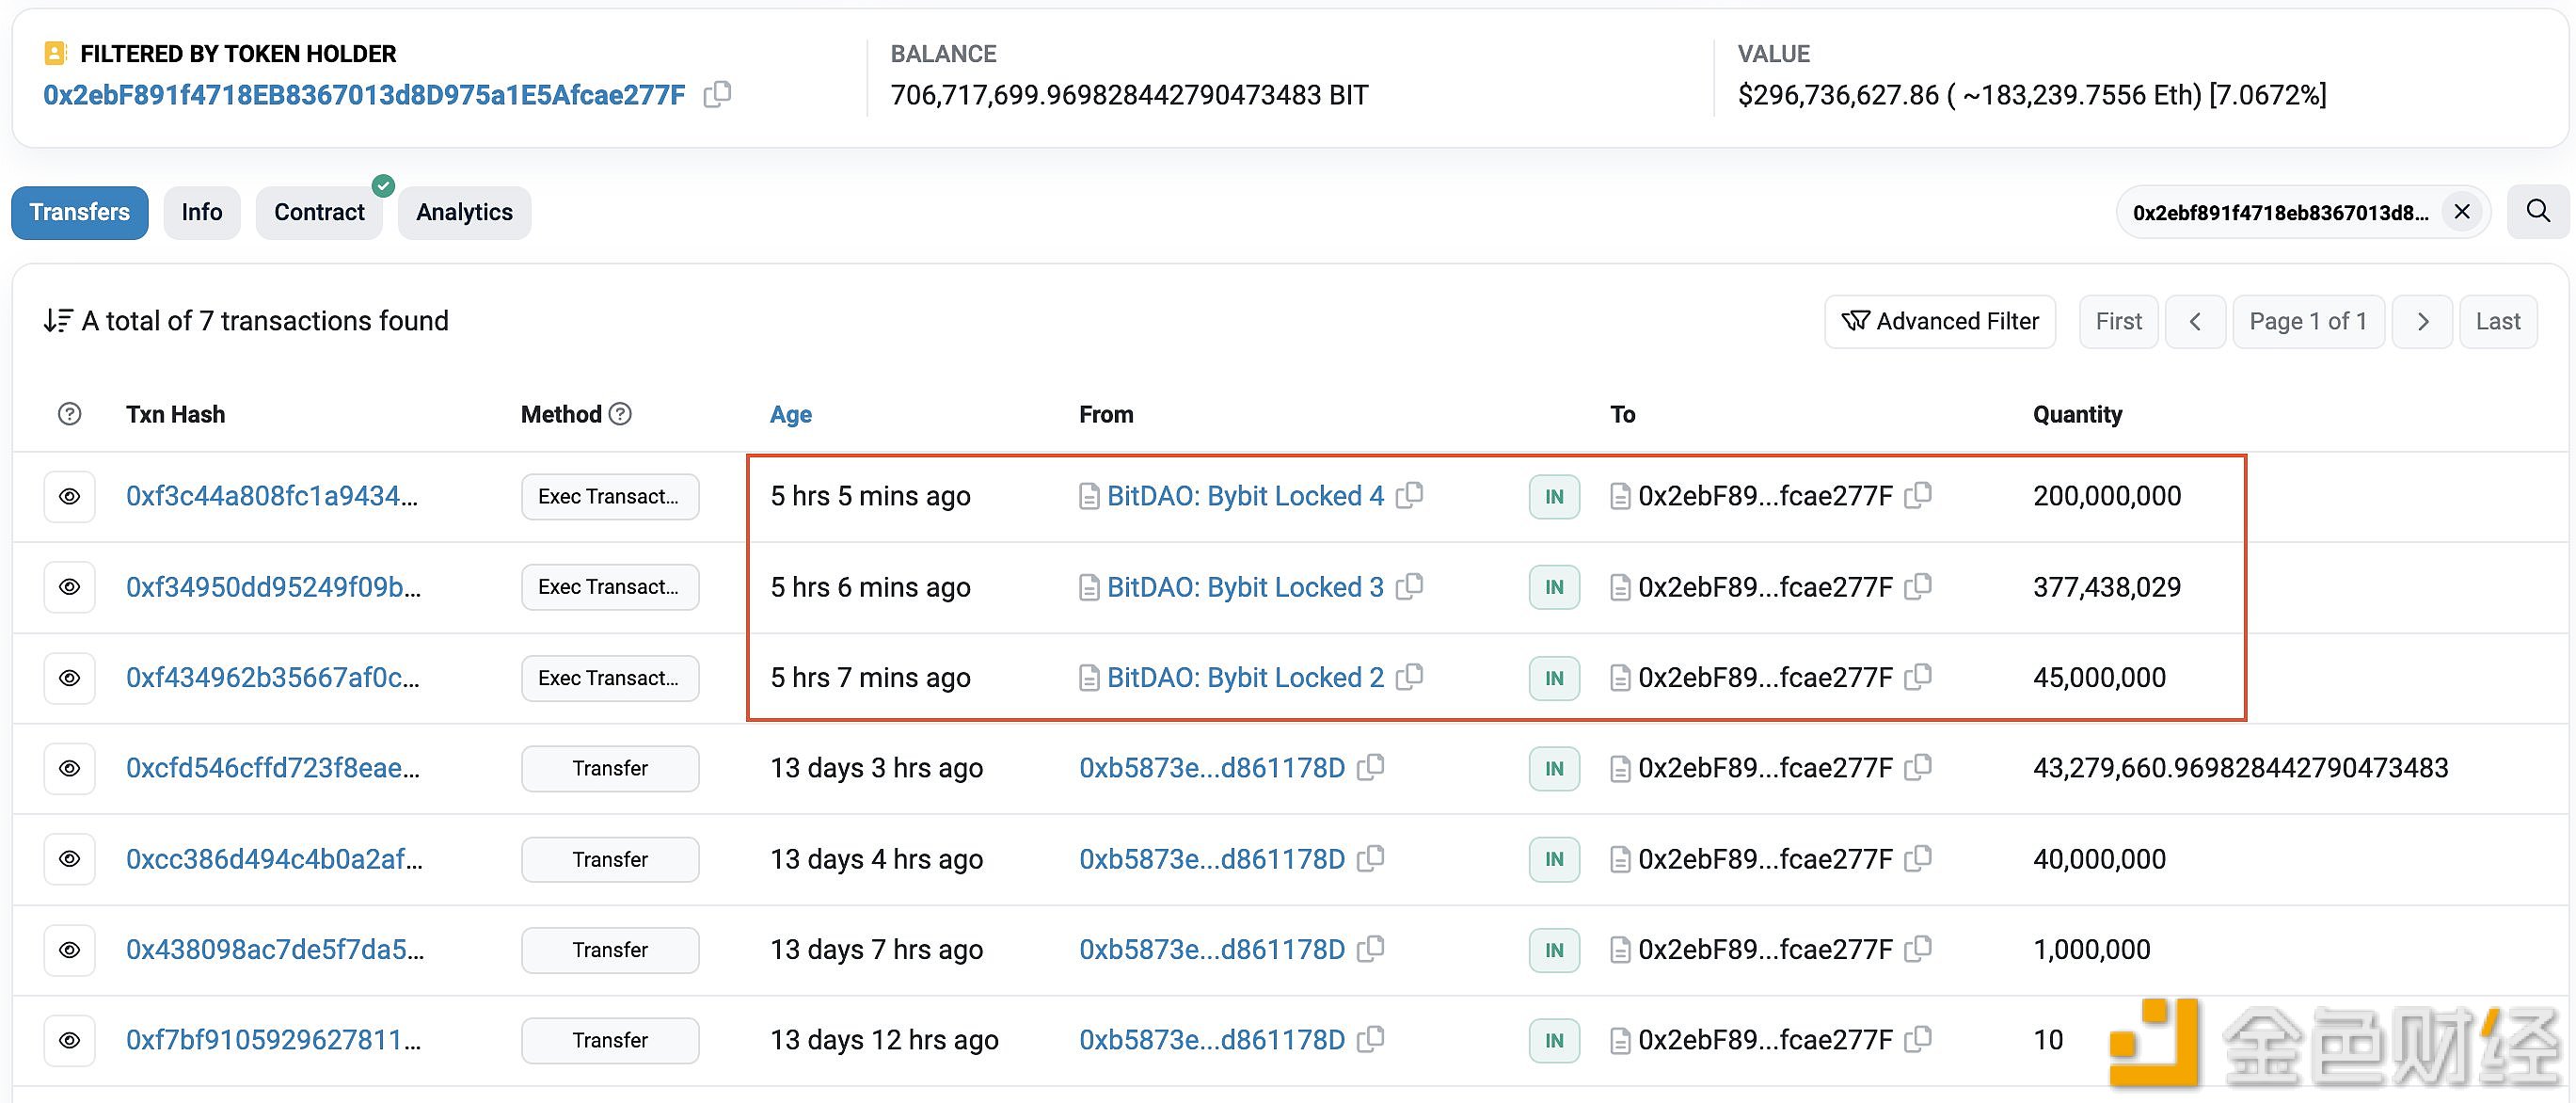This screenshot has height=1103, width=2576.
Task: Copy To address in 43,279,660 row
Action: pyautogui.click(x=1918, y=767)
